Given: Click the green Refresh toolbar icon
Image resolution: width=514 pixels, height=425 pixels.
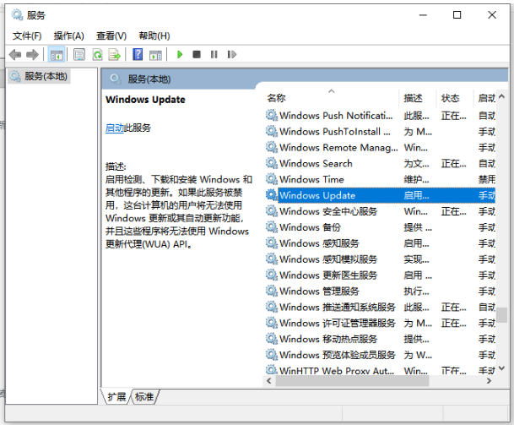Looking at the screenshot, I should pos(97,54).
